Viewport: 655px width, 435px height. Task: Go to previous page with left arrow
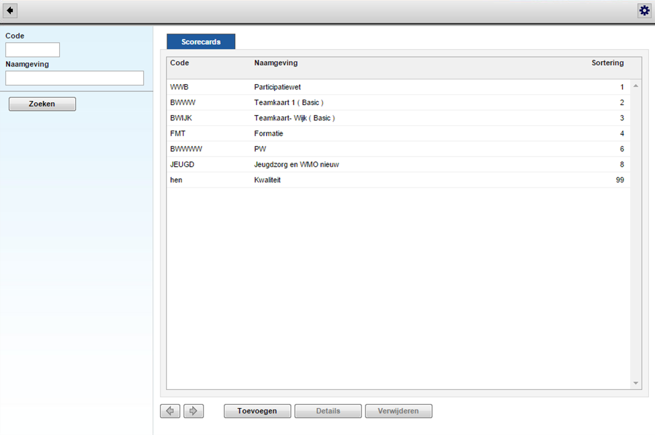170,411
